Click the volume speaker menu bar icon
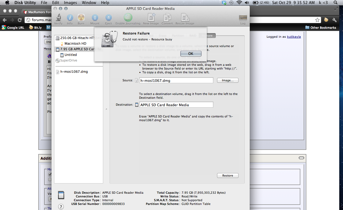 [x=247, y=3]
